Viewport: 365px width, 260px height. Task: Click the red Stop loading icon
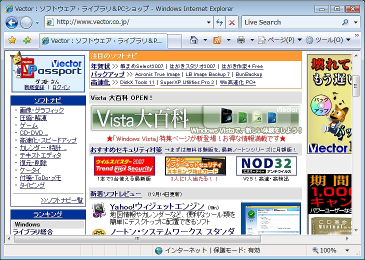[x=232, y=22]
